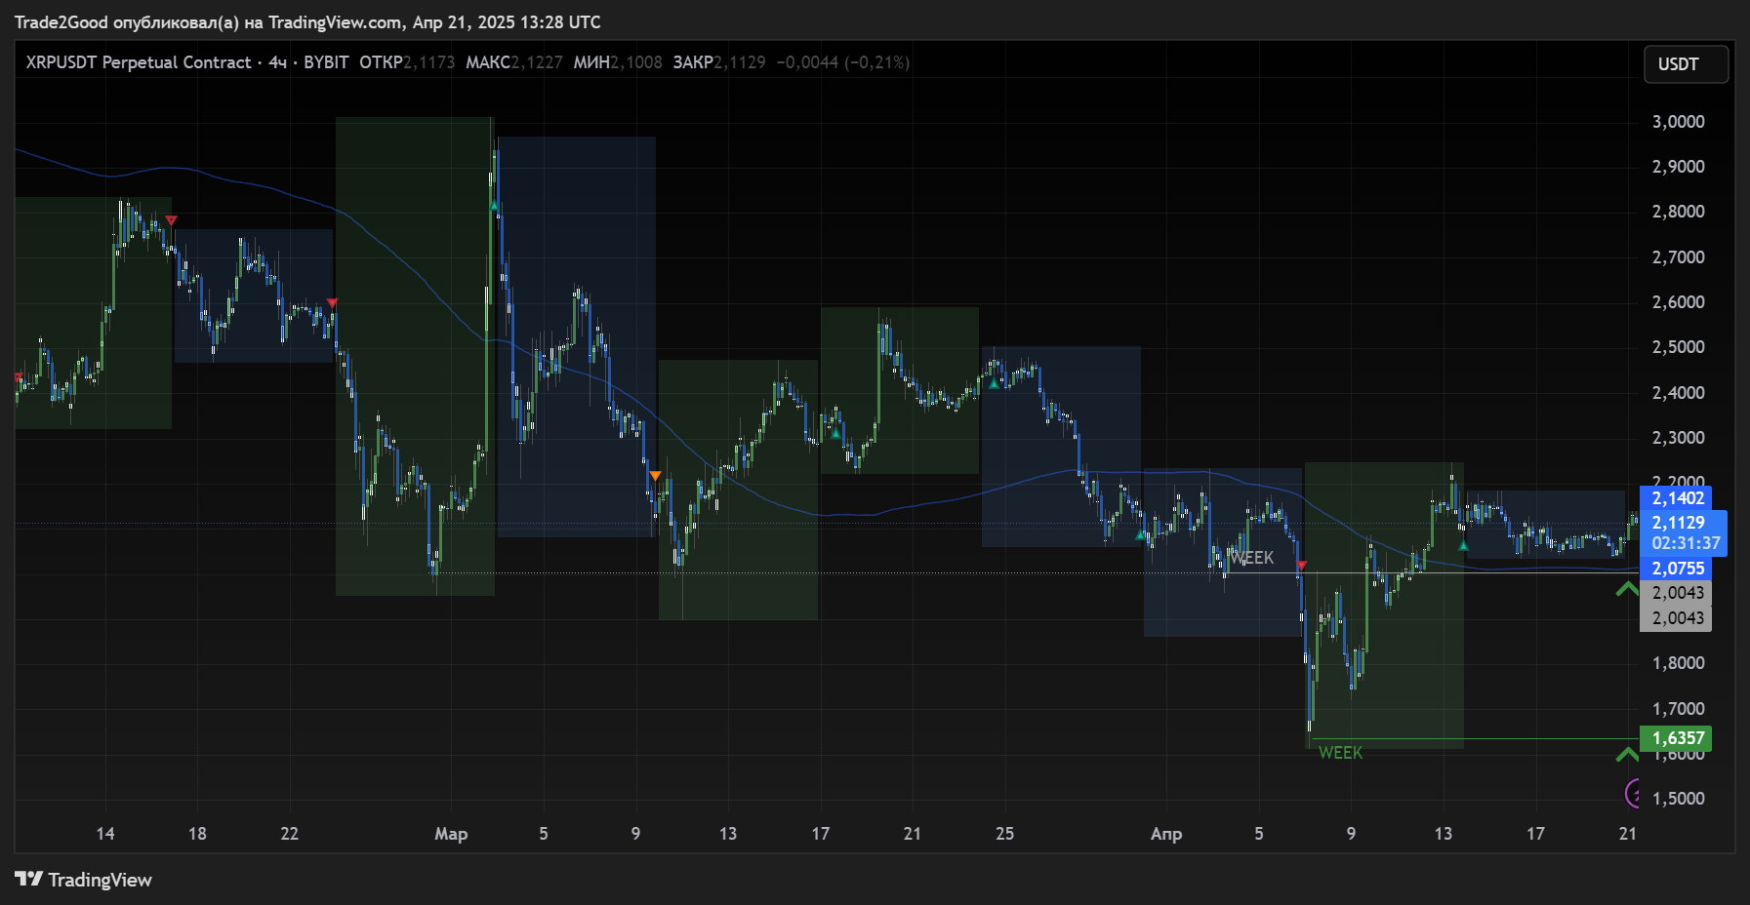
Task: Click the blue 2,1402 price label
Action: (1677, 498)
